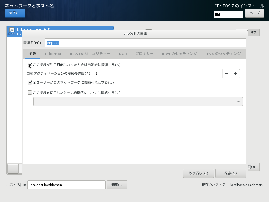Increase connection priority with + stepper
The width and height of the screenshot is (269, 202).
tap(235, 74)
